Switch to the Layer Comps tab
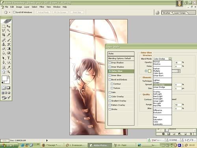 pos(180,13)
